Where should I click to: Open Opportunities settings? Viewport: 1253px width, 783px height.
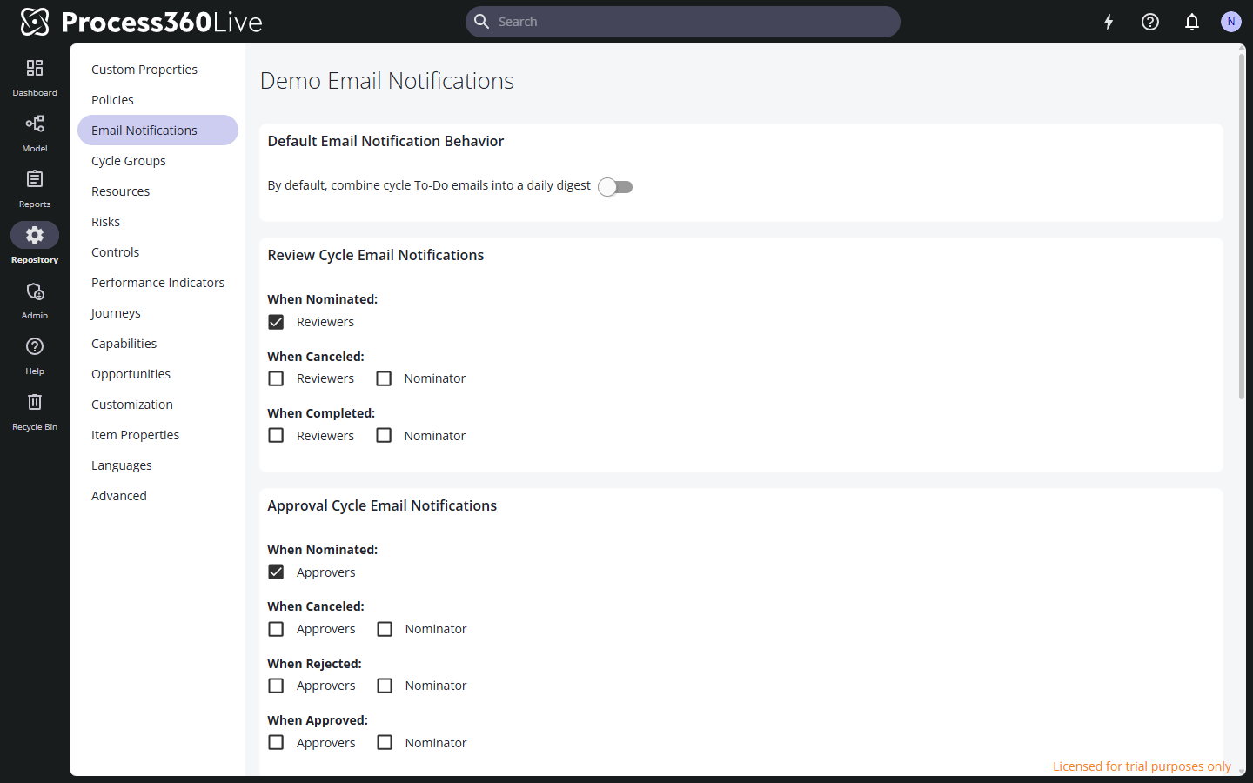[157, 374]
